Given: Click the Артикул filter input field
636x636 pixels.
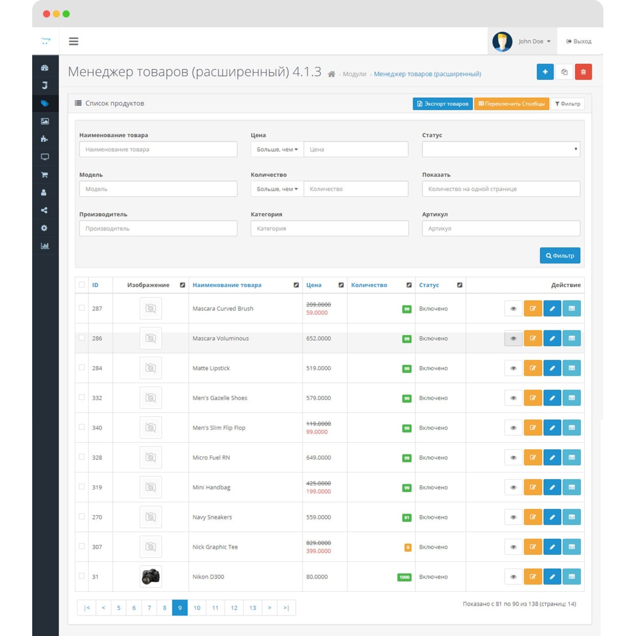Looking at the screenshot, I should pos(501,229).
